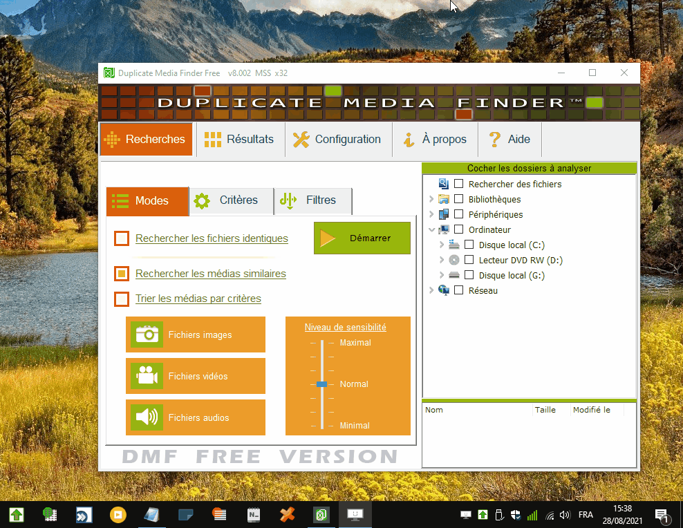Image resolution: width=683 pixels, height=528 pixels.
Task: Open the orange cross taskbar app
Action: click(x=287, y=515)
